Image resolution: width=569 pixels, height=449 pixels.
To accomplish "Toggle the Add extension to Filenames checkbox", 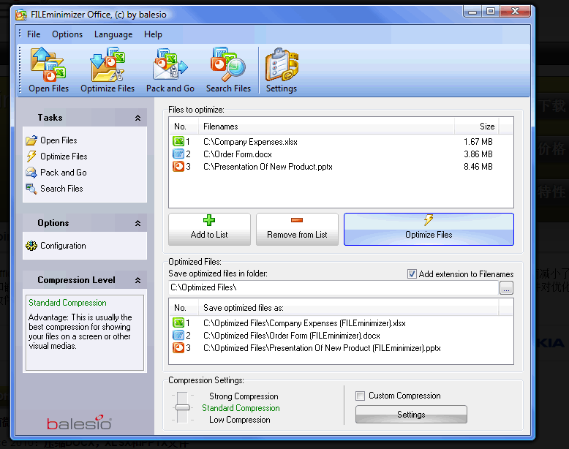I will click(412, 274).
